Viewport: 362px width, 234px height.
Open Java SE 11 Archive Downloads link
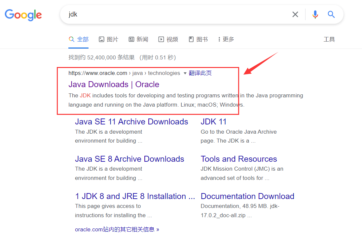(131, 121)
